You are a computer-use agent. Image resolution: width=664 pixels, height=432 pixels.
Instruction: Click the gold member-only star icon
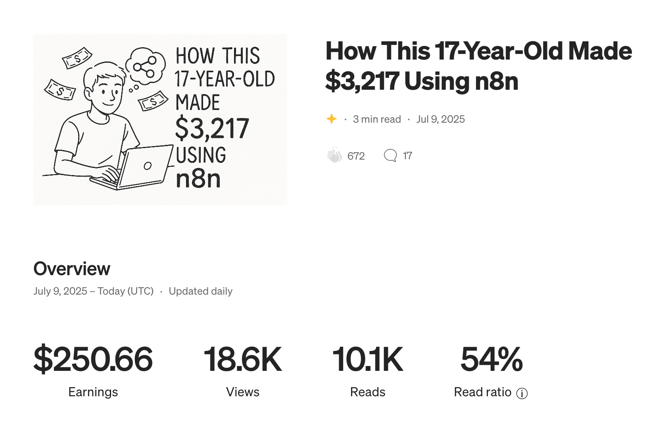332,119
